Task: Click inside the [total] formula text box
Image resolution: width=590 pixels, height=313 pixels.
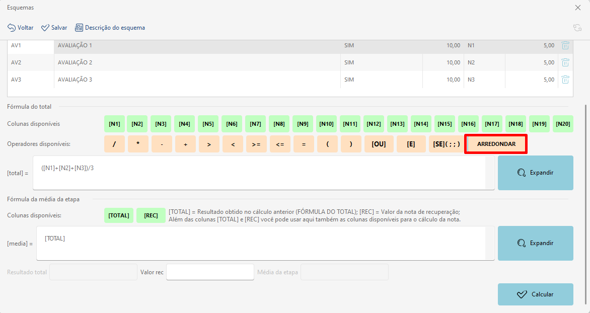Action: [x=262, y=173]
